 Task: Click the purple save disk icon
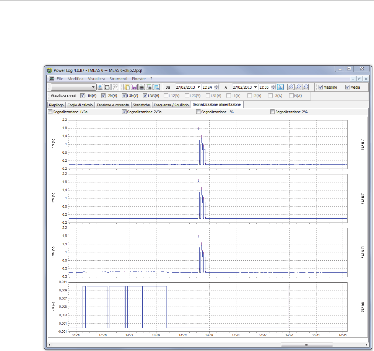134,87
